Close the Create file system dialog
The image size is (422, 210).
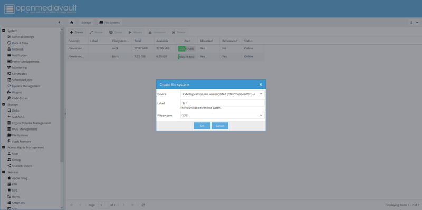click(261, 84)
